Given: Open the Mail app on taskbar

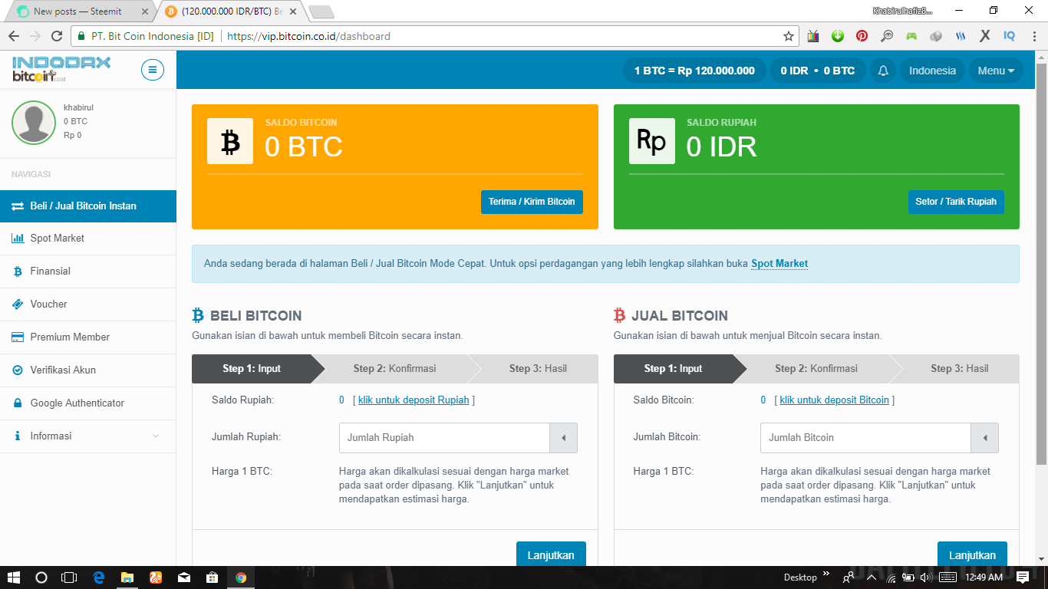Looking at the screenshot, I should tap(184, 577).
